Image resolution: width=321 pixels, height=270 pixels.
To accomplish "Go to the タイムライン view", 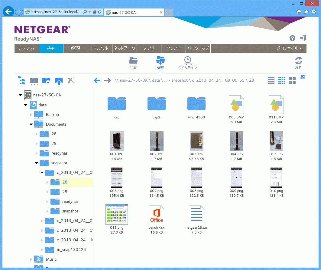I will point(187,62).
